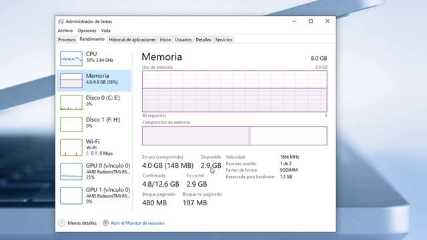Click the Wi-Fi activity graph thumbnail
The width and height of the screenshot is (427, 240).
[71, 147]
